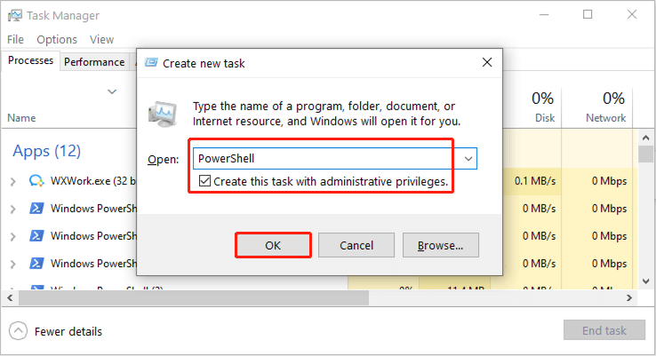Viewport: 656px width, 356px height.
Task: Click the third Windows PowerShell process icon
Action: coord(36,264)
